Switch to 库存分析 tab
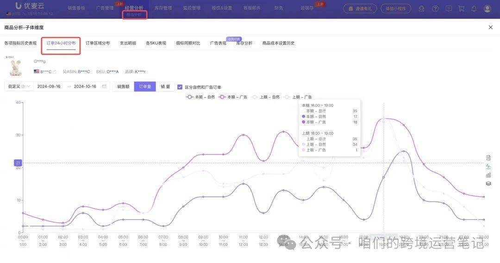Screen dimensions: 500x263 tap(244, 43)
